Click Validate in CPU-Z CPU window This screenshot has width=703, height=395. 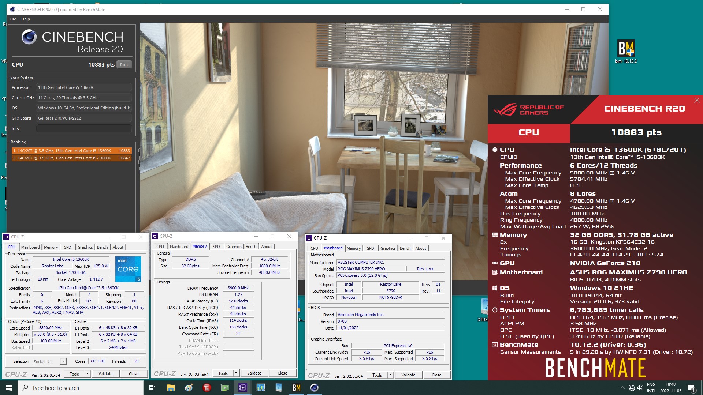[105, 374]
